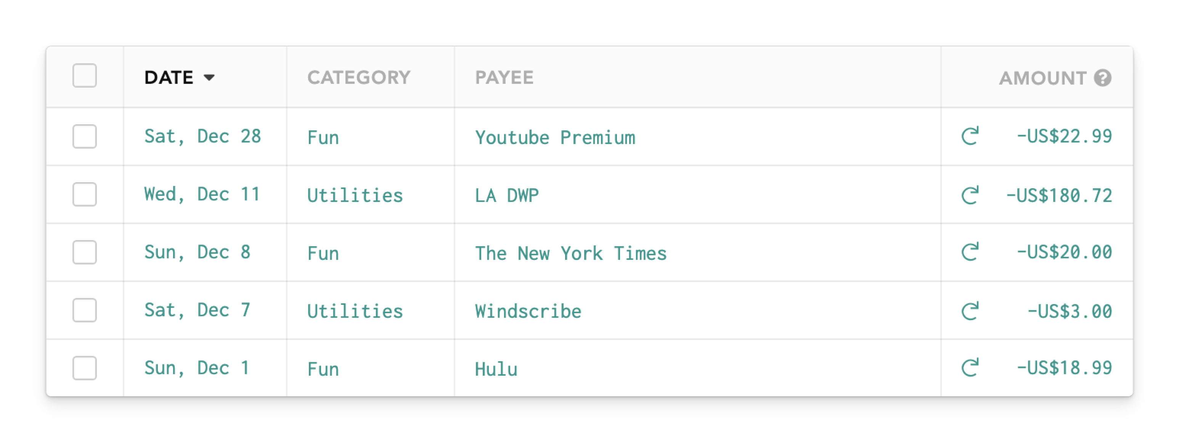
Task: Toggle the select-all checkbox in header
Action: point(85,75)
